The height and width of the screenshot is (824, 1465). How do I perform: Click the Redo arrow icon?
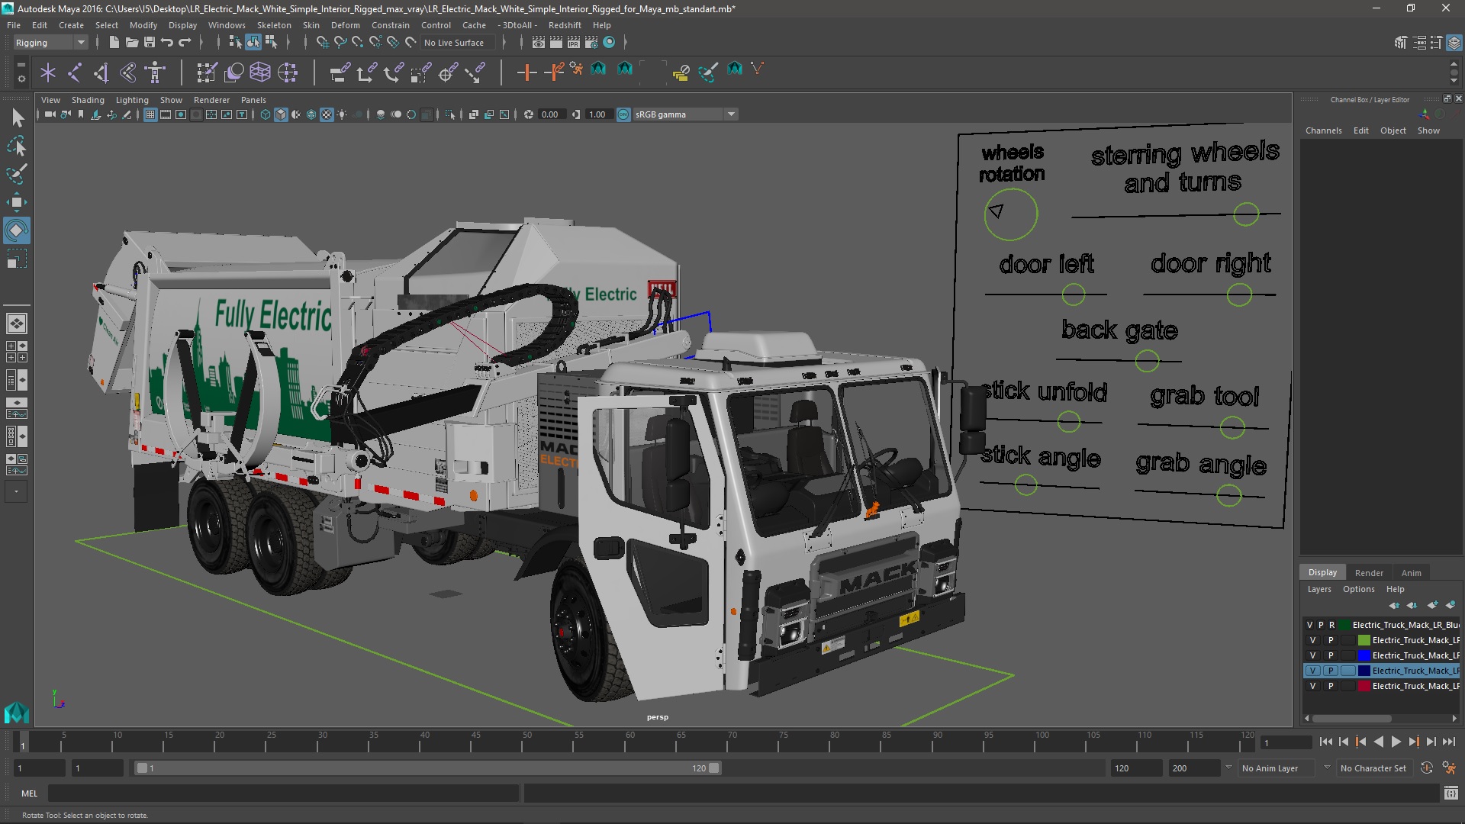click(x=185, y=43)
